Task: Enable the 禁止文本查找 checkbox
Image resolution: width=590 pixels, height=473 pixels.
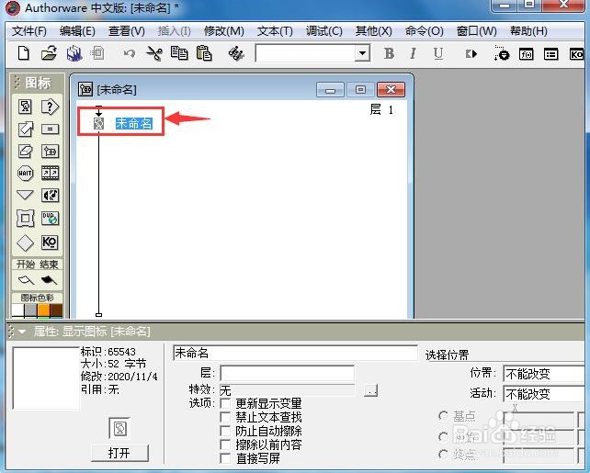Action: coord(225,417)
